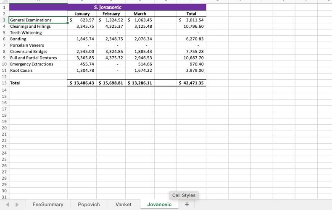The width and height of the screenshot is (332, 210).
Task: Select the 2,979.00 total cell
Action: click(x=191, y=70)
